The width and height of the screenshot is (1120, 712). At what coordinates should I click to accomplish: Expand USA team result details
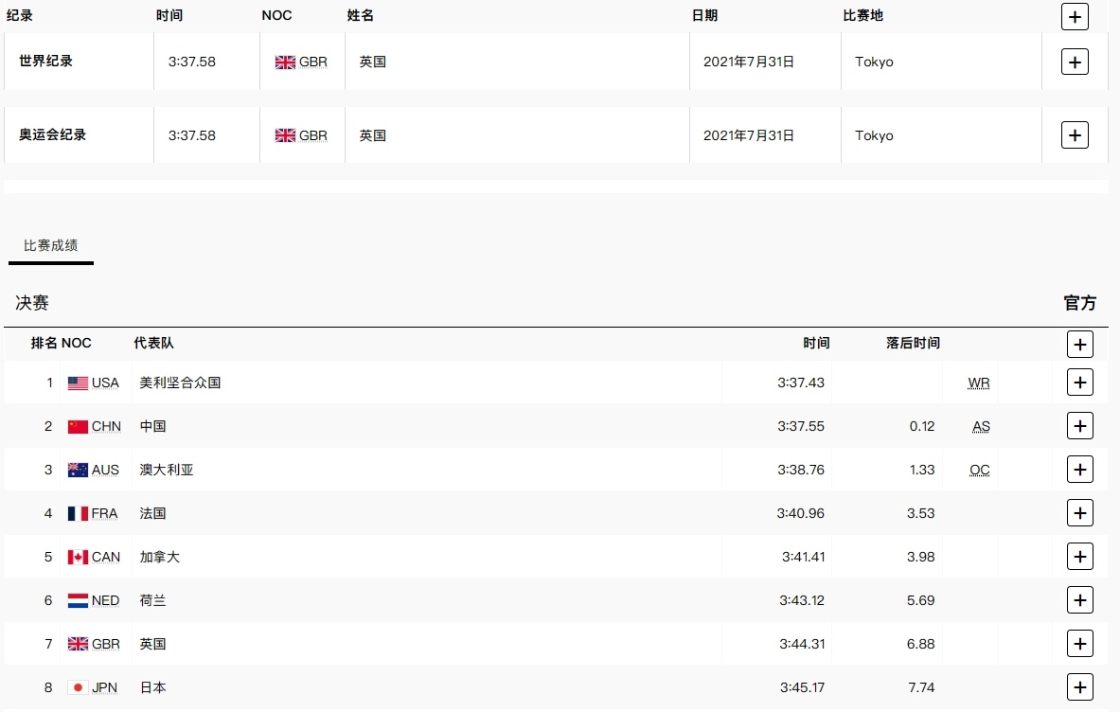click(1080, 383)
